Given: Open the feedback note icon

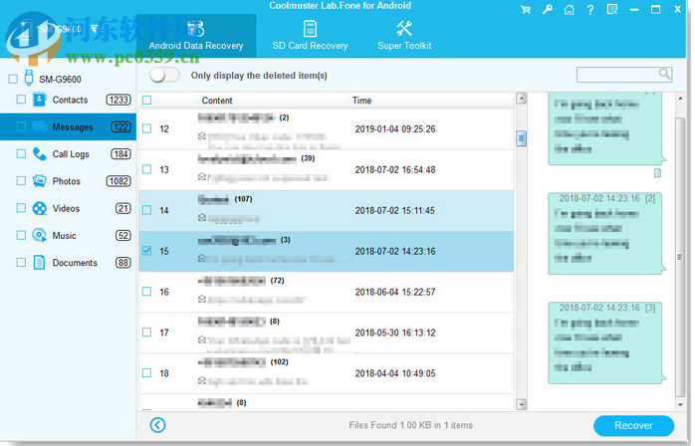Looking at the screenshot, I should 612,9.
